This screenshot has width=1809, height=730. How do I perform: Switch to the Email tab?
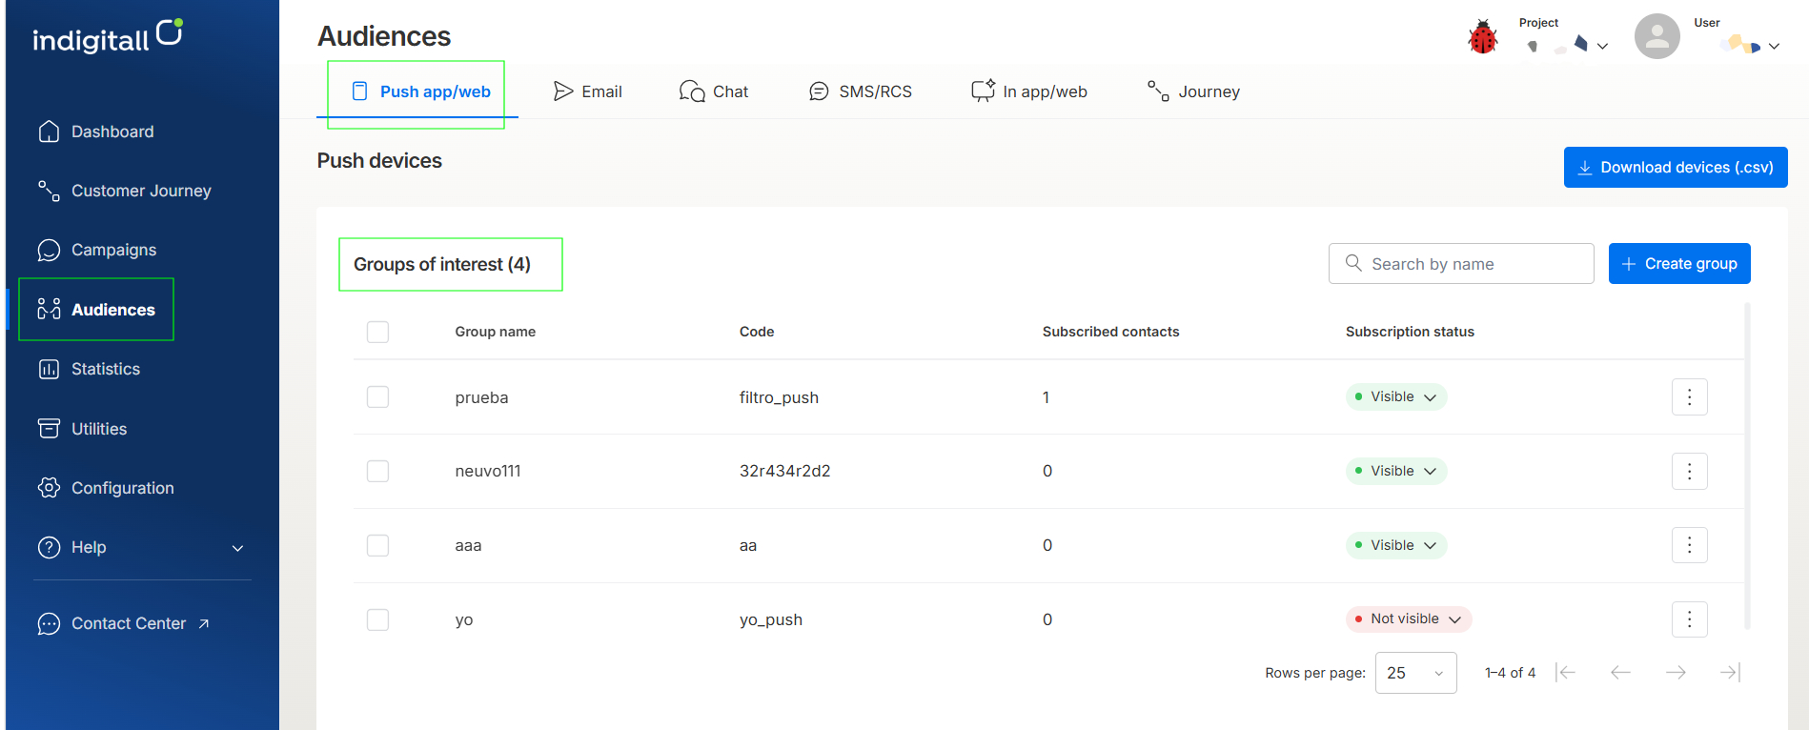587,91
